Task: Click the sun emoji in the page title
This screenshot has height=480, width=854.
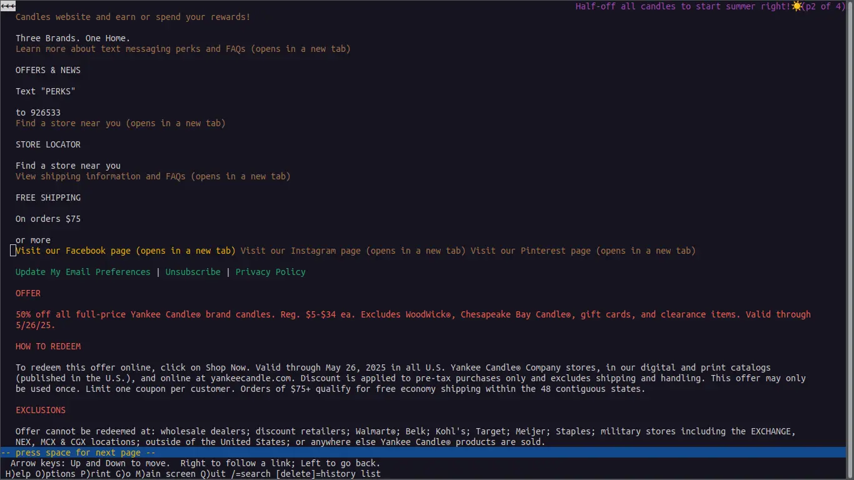Action: [x=796, y=6]
